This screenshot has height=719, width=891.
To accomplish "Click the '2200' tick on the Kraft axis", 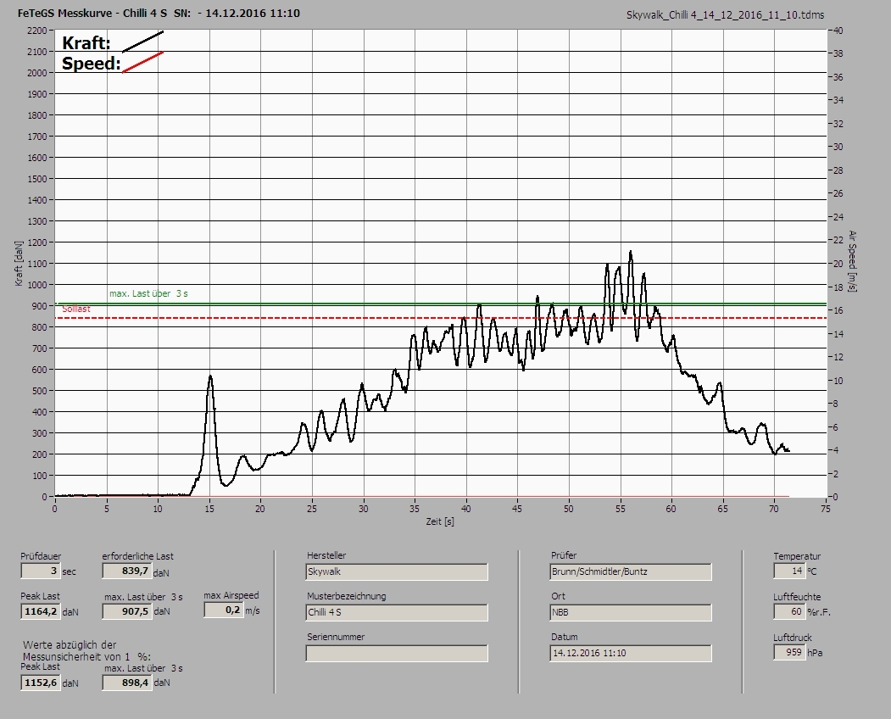I will (x=36, y=31).
